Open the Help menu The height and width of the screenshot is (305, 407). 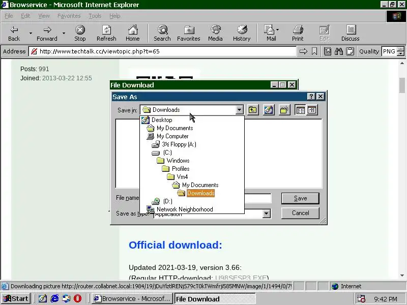115,16
